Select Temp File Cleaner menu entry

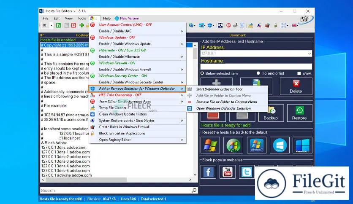click(x=137, y=108)
